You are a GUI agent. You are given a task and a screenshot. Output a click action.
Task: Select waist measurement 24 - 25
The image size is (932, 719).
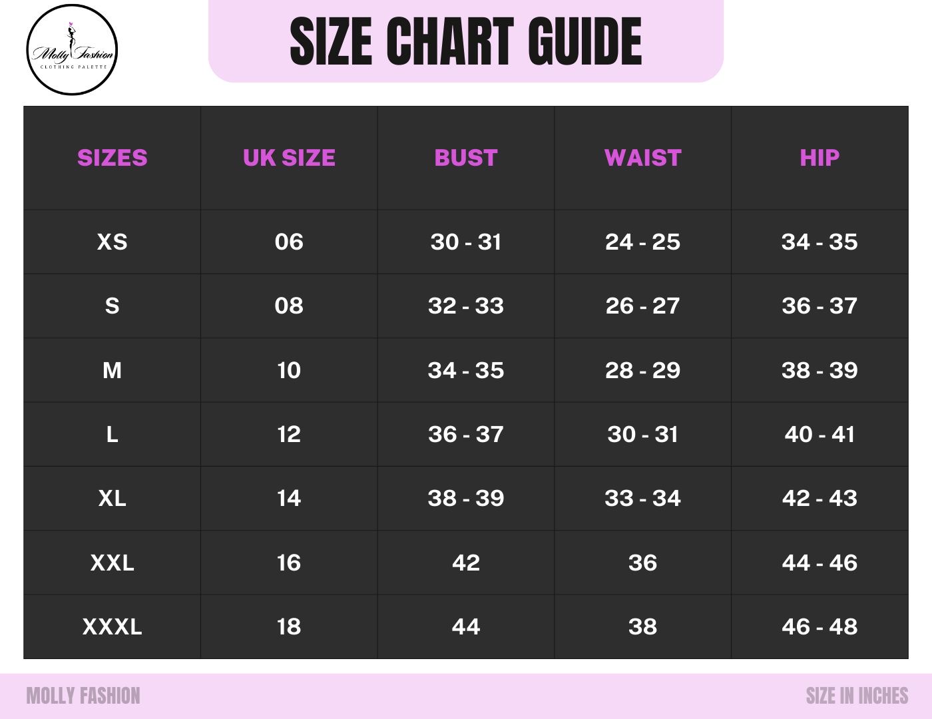click(x=642, y=242)
